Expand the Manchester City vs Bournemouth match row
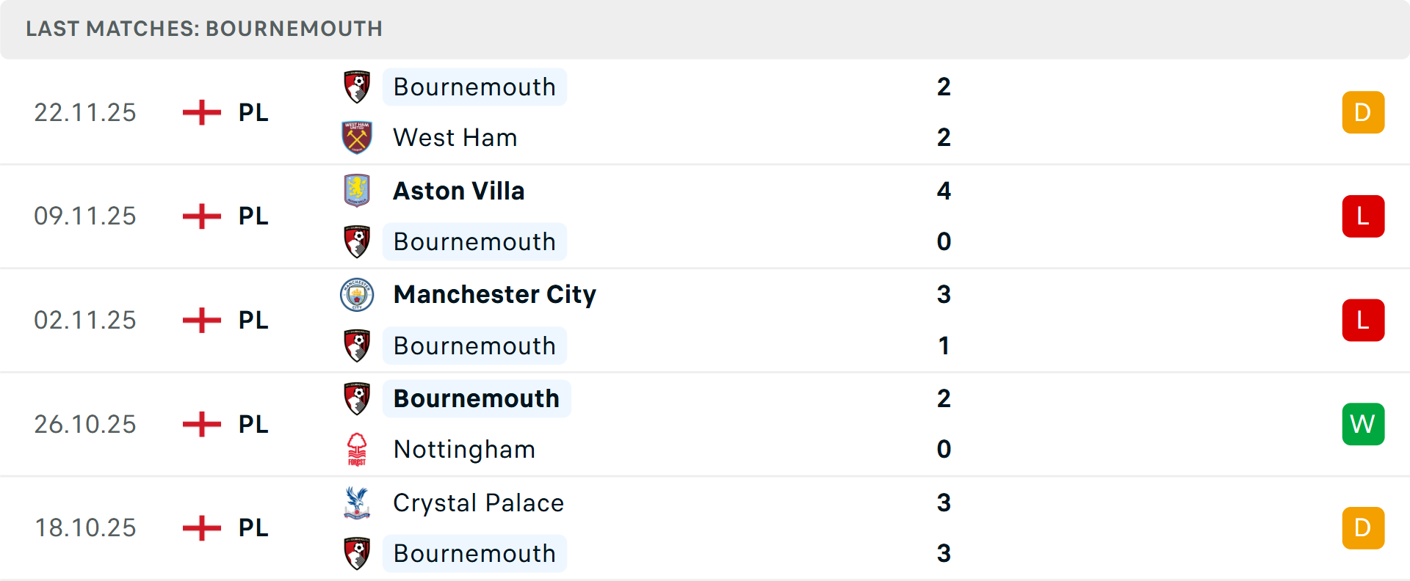 [734, 320]
